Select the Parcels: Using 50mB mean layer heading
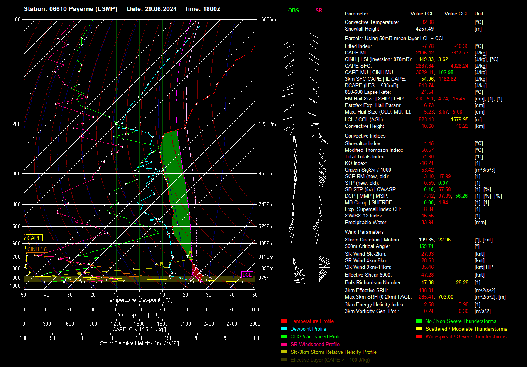The height and width of the screenshot is (367, 527). (x=394, y=39)
